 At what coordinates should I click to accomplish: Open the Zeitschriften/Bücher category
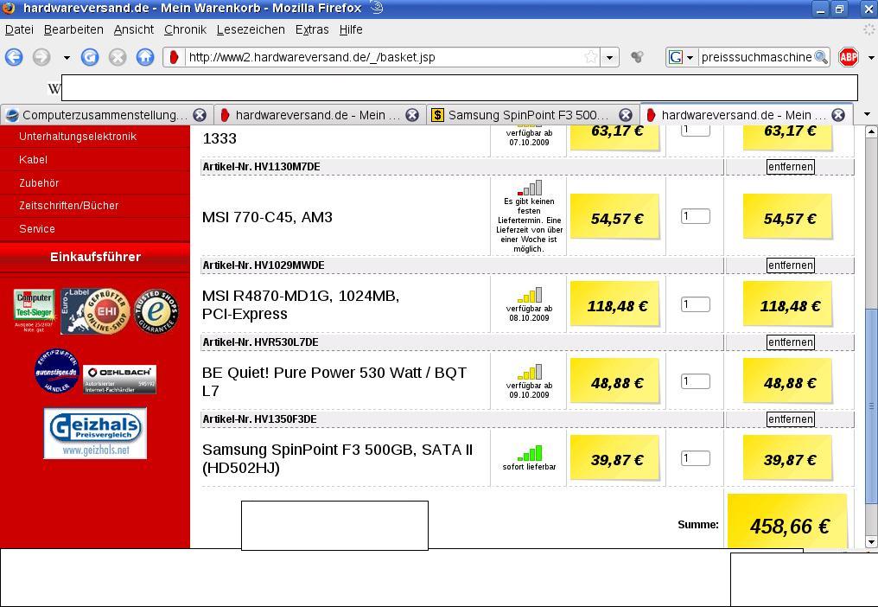[x=69, y=206]
